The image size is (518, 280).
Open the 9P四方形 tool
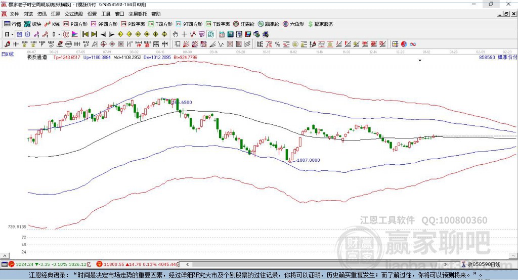104,24
